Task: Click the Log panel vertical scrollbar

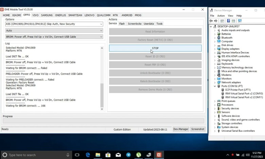Action: 102,78
